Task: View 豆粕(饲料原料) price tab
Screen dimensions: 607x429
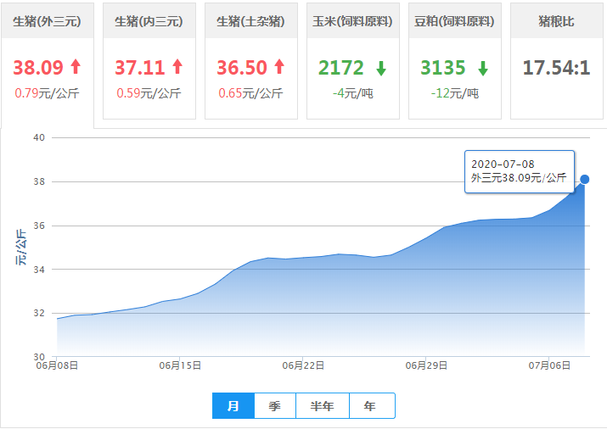Action: tap(454, 21)
